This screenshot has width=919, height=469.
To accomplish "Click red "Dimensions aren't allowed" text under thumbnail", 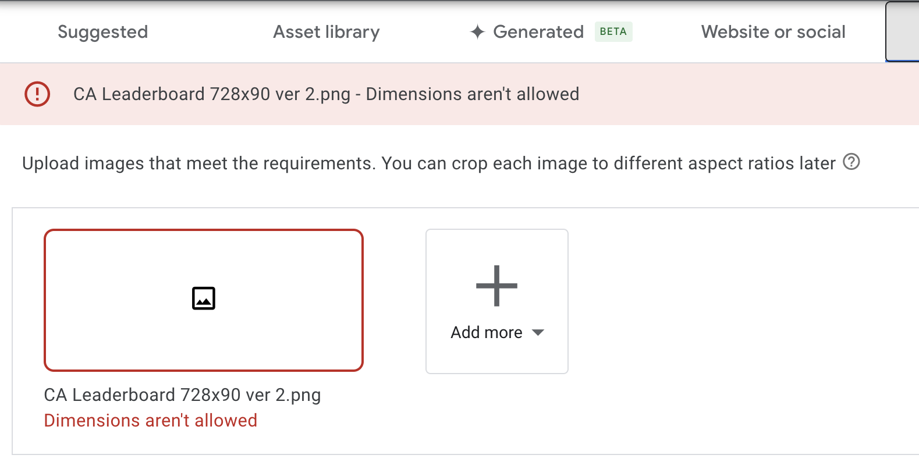I will point(151,421).
